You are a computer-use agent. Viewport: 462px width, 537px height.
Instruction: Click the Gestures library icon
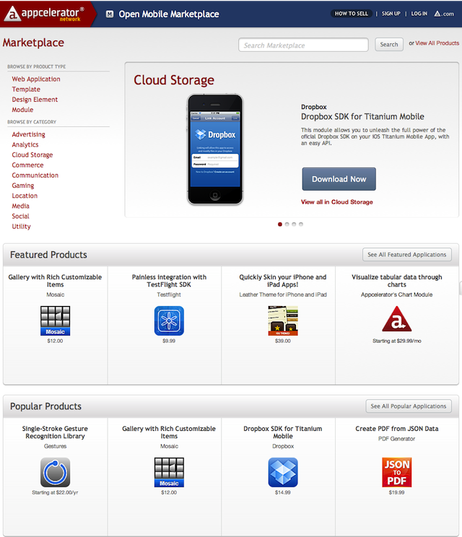click(55, 472)
